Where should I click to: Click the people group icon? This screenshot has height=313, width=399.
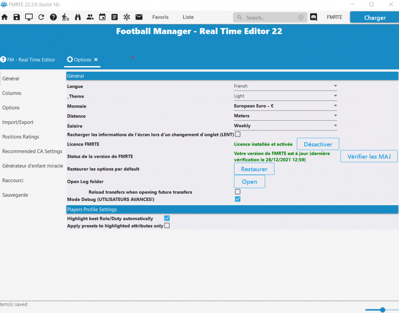pos(90,17)
